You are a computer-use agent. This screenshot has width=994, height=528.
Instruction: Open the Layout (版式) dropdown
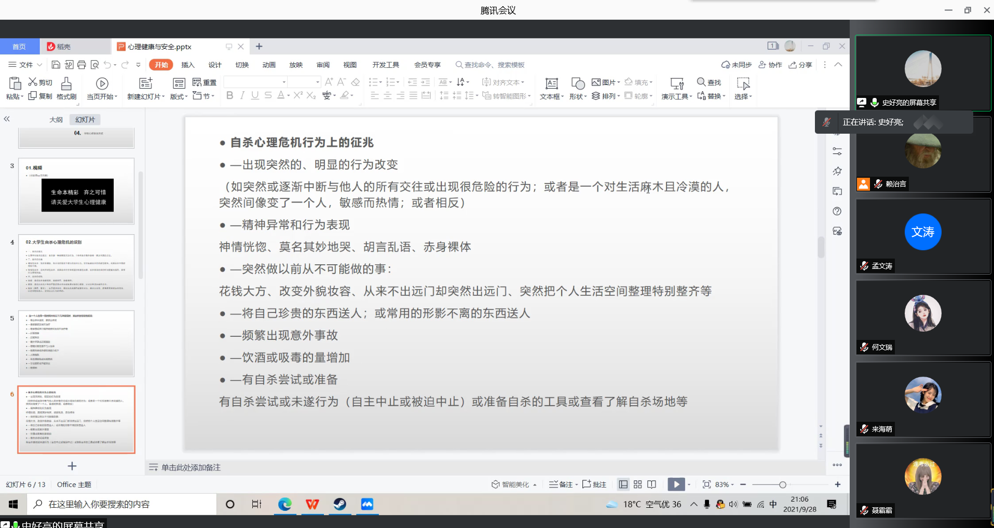pyautogui.click(x=179, y=88)
